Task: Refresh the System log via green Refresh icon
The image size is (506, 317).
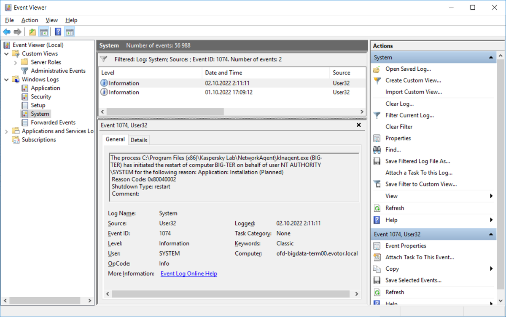Action: [x=377, y=208]
